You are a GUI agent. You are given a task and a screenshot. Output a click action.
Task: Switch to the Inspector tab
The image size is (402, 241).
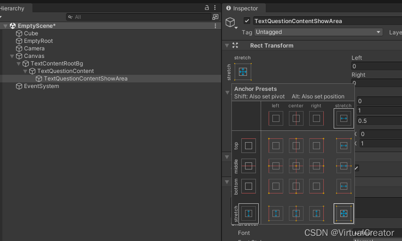[x=245, y=8]
